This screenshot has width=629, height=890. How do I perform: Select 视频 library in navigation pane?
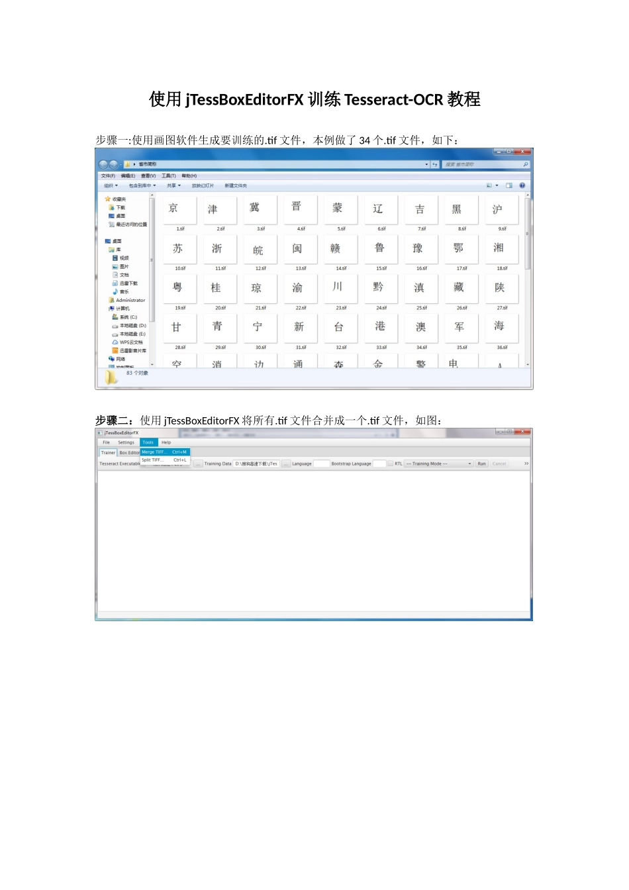(121, 258)
